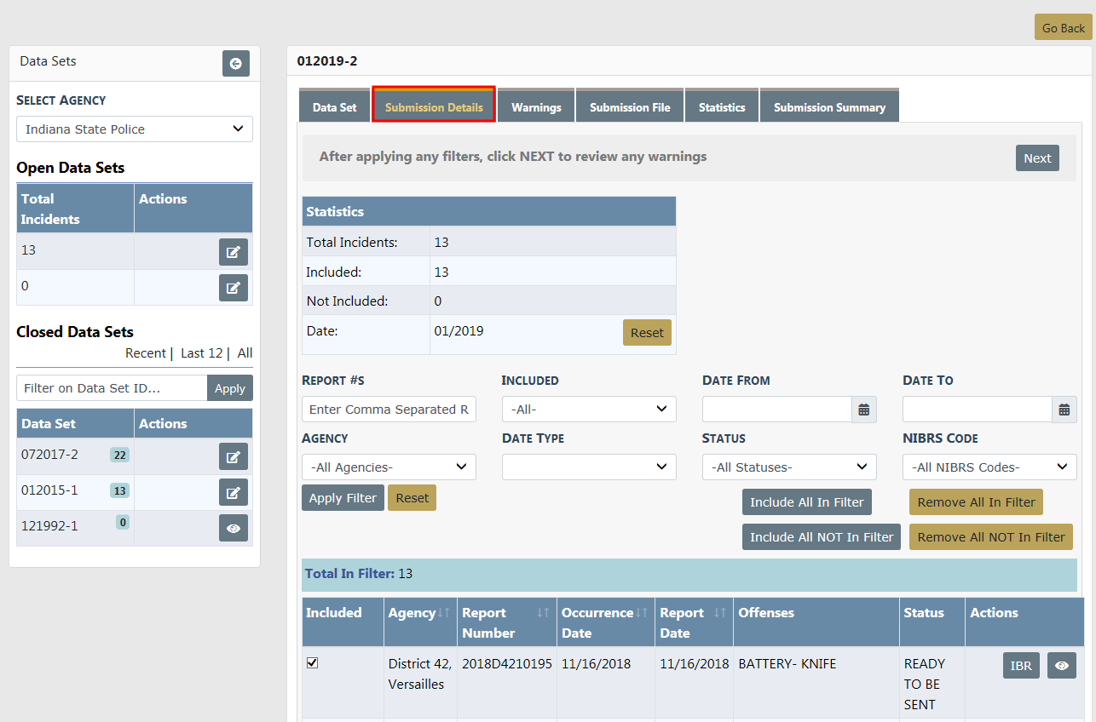The image size is (1096, 722).
Task: Collapse the Data Sets panel arrow icon
Action: 235,64
